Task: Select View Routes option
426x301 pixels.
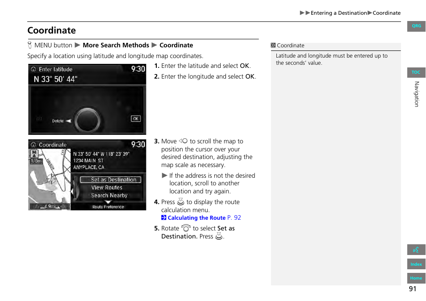Action: [x=106, y=188]
